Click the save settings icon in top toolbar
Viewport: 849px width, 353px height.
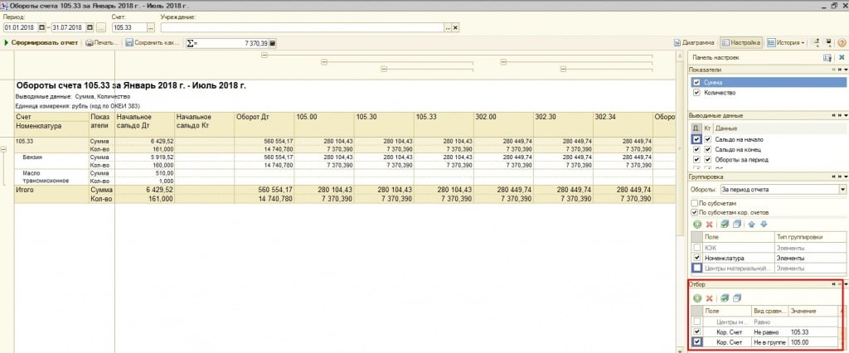coord(828,43)
